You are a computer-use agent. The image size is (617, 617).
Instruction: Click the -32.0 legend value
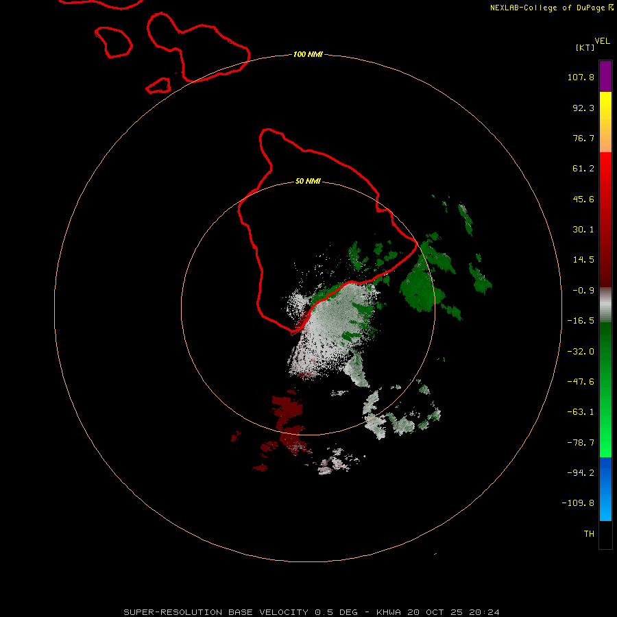[x=581, y=352]
